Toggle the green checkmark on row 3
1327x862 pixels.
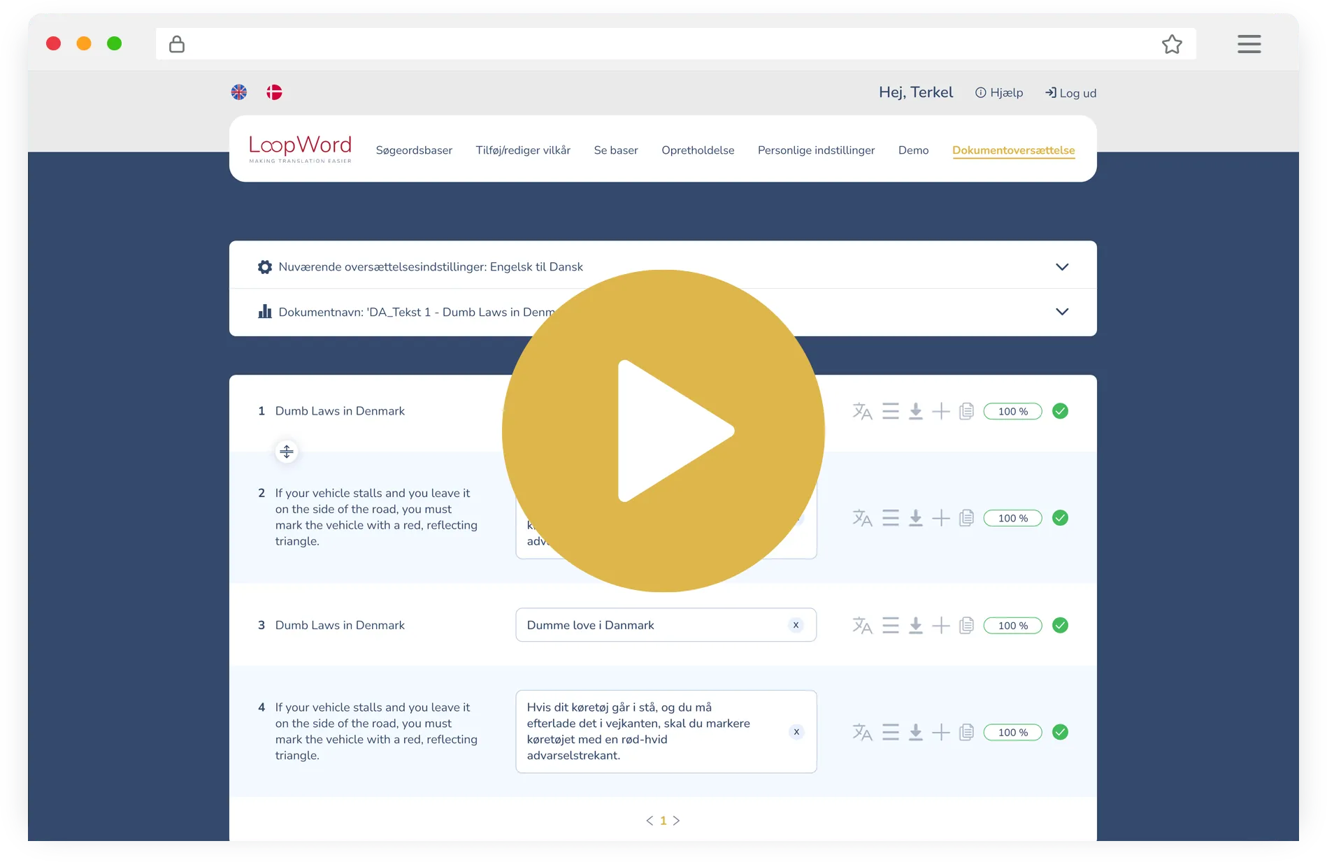pyautogui.click(x=1060, y=625)
